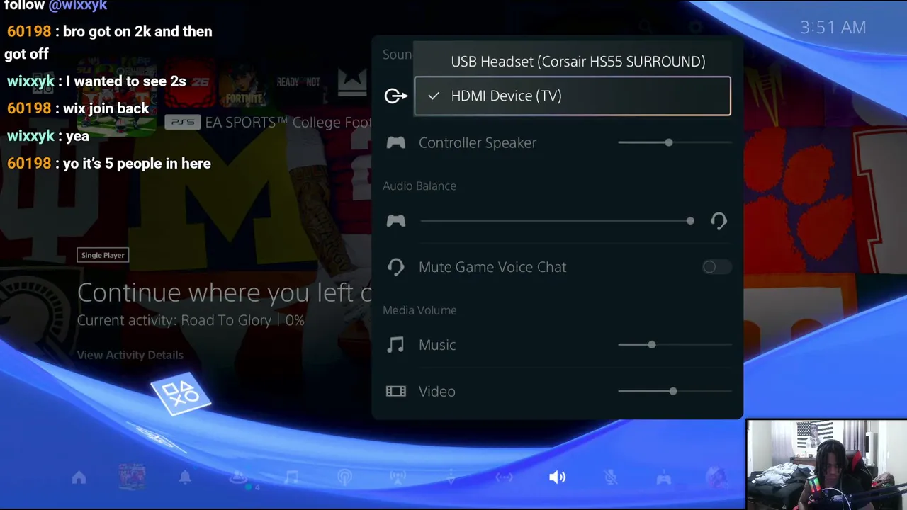Click the EA SPORTS College Football title
The height and width of the screenshot is (510, 907).
pos(288,123)
